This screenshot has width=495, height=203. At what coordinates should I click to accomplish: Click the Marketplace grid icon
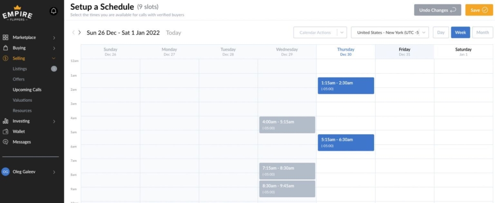click(x=5, y=38)
